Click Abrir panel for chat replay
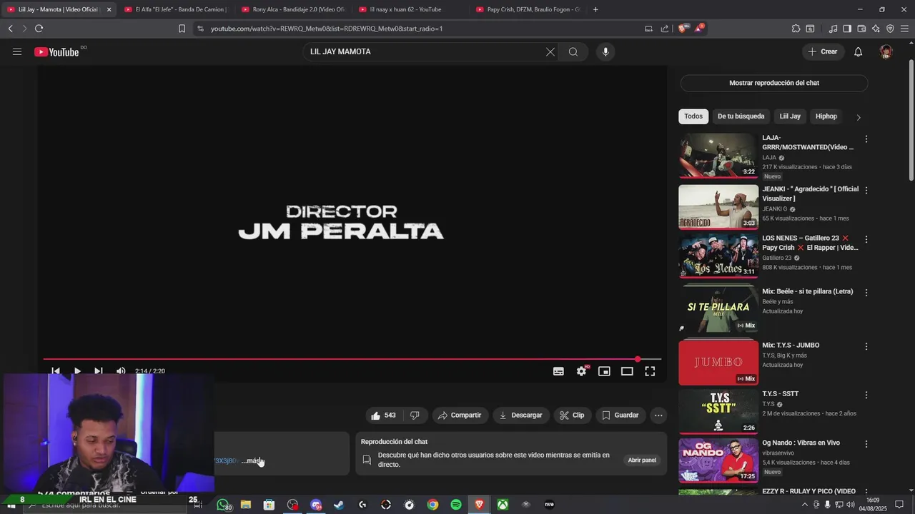 642,460
